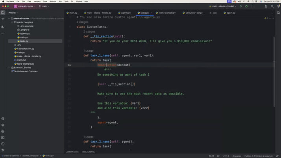Click '1 usage' hint above task_1_name
Screen dimensions: 281x158
[x=88, y=51]
